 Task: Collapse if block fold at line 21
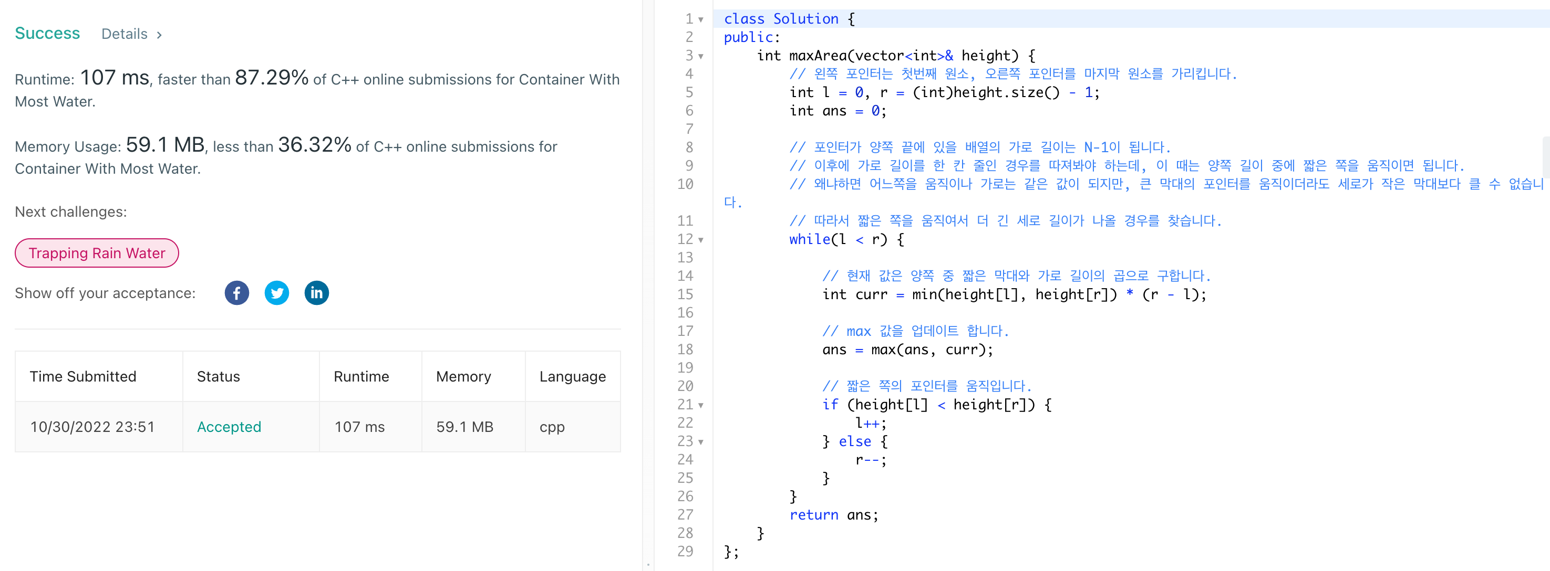click(x=701, y=405)
